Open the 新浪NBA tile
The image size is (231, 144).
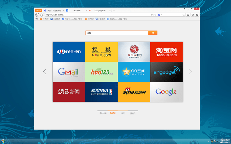click(x=101, y=92)
